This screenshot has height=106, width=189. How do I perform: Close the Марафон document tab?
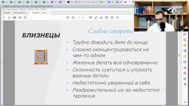[x=49, y=13]
